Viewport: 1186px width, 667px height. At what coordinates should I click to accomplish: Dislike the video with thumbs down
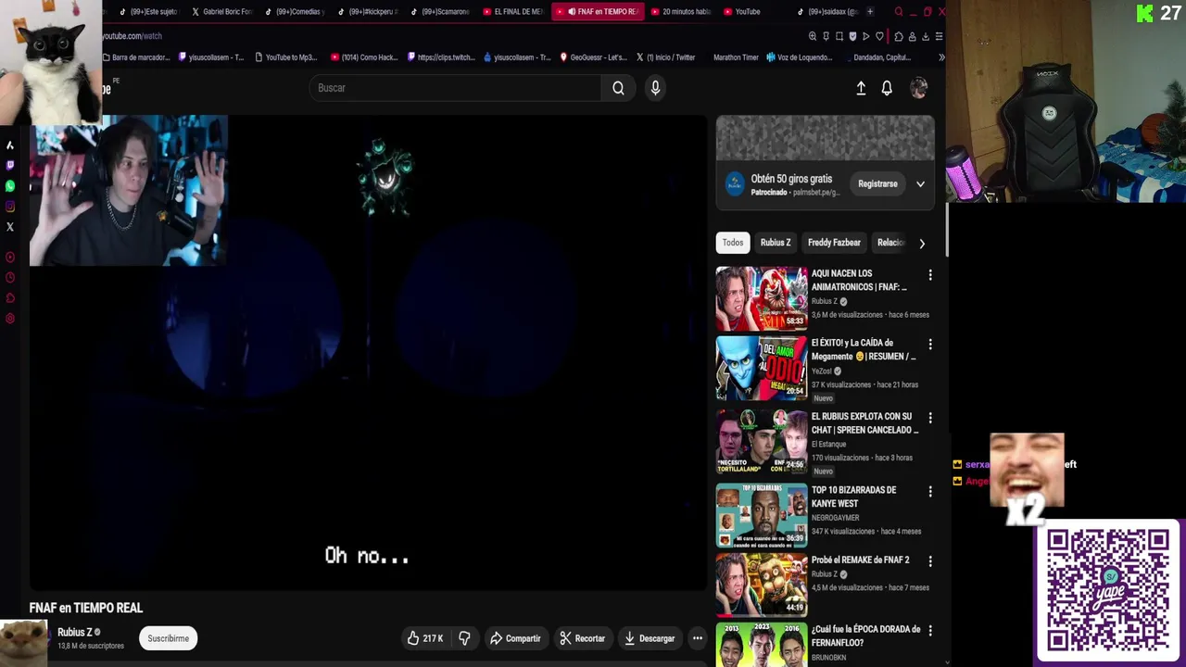point(464,638)
